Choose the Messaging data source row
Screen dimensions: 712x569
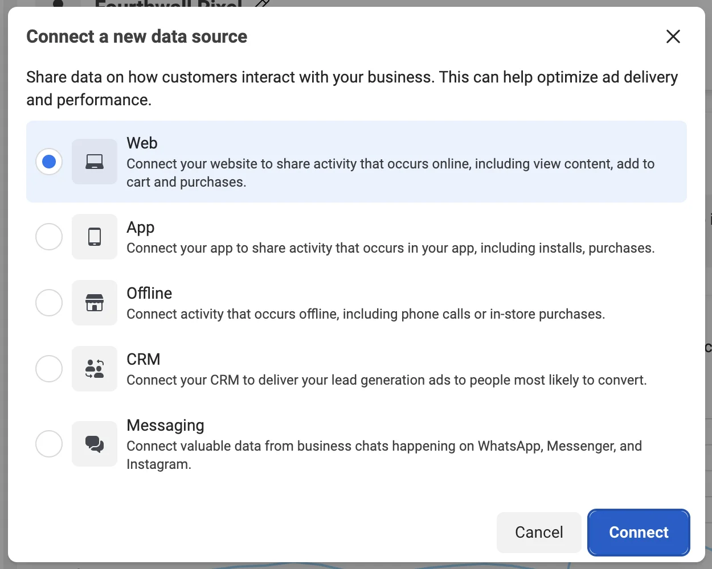click(357, 444)
